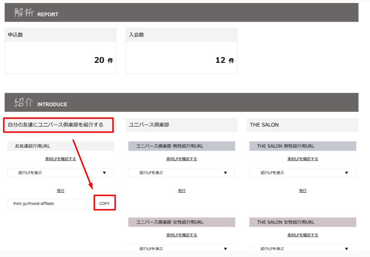The image size is (370, 257).
Task: Click the 入会数 12 件 count
Action: click(x=225, y=60)
